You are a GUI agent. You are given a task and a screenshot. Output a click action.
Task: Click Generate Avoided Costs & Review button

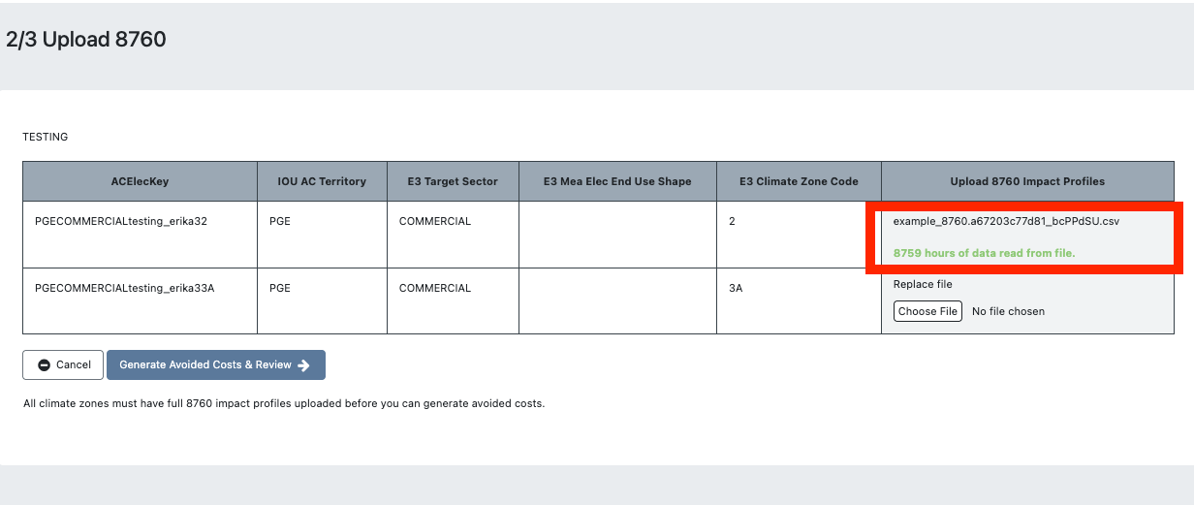pyautogui.click(x=216, y=364)
